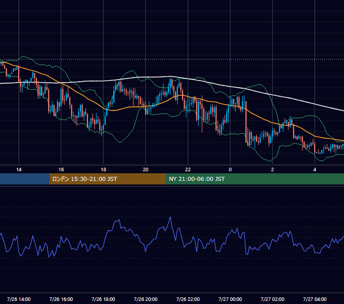The height and width of the screenshot is (304, 344).
Task: Click the hour label 16 on price chart axis
Action: (61, 170)
